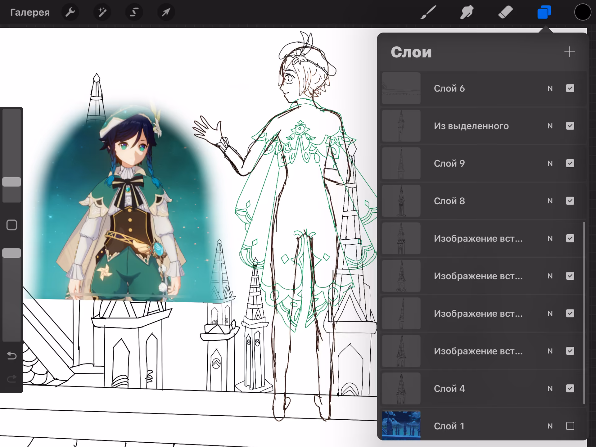
Task: Select the Brush tool
Action: point(428,12)
